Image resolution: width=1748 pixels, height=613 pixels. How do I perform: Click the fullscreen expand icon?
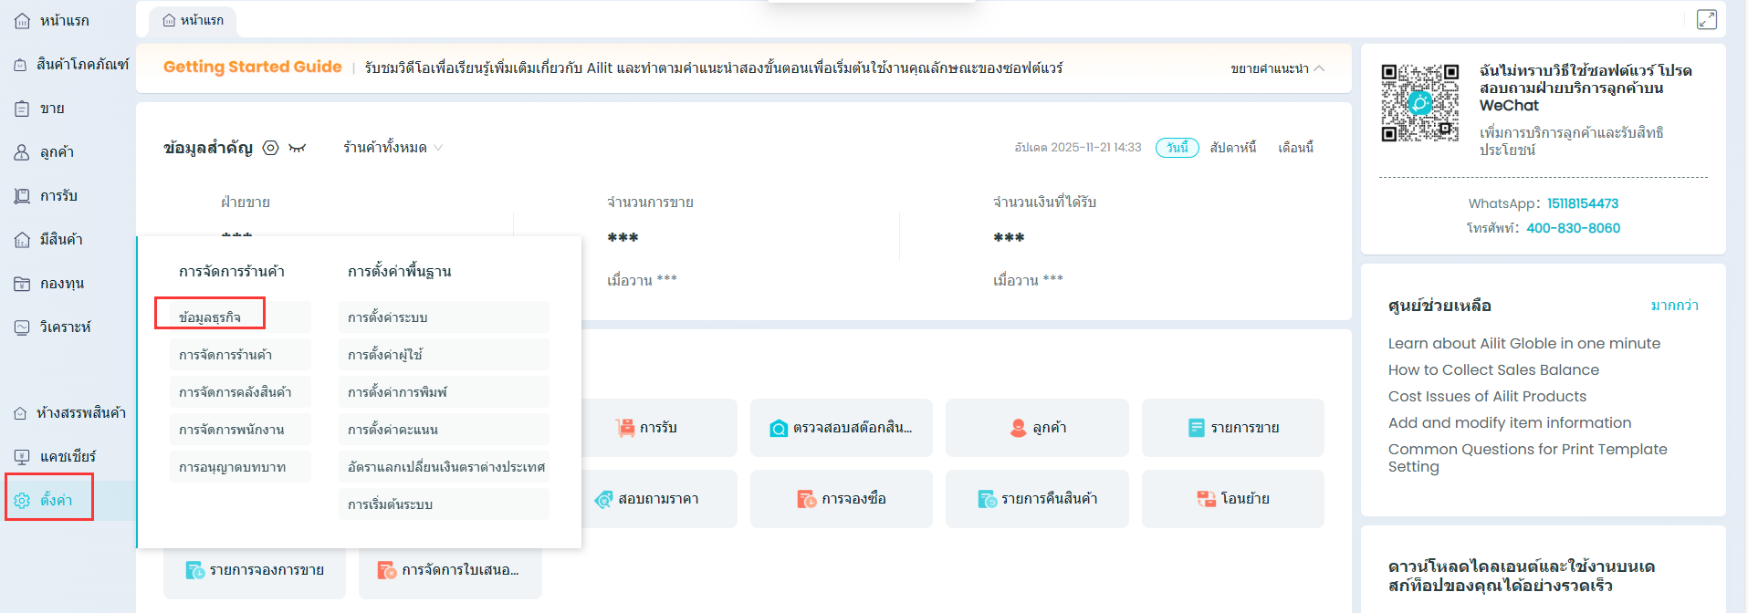[1706, 19]
